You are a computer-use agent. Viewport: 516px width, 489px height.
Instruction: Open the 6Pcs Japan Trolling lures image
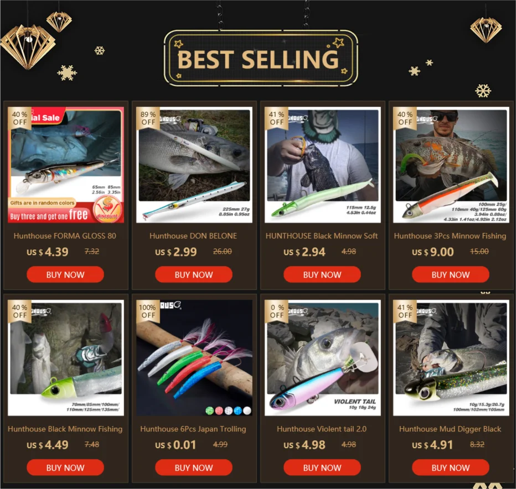[x=194, y=358]
